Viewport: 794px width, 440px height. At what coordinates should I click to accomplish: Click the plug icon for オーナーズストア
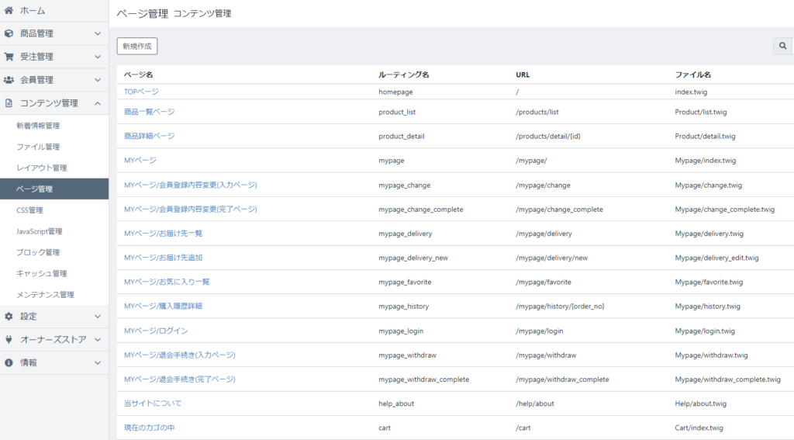pos(9,340)
